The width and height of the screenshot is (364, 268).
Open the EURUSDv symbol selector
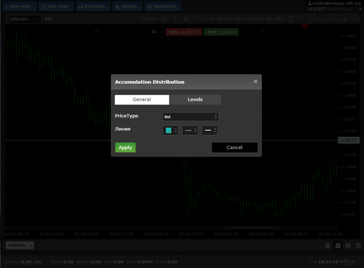(24, 19)
